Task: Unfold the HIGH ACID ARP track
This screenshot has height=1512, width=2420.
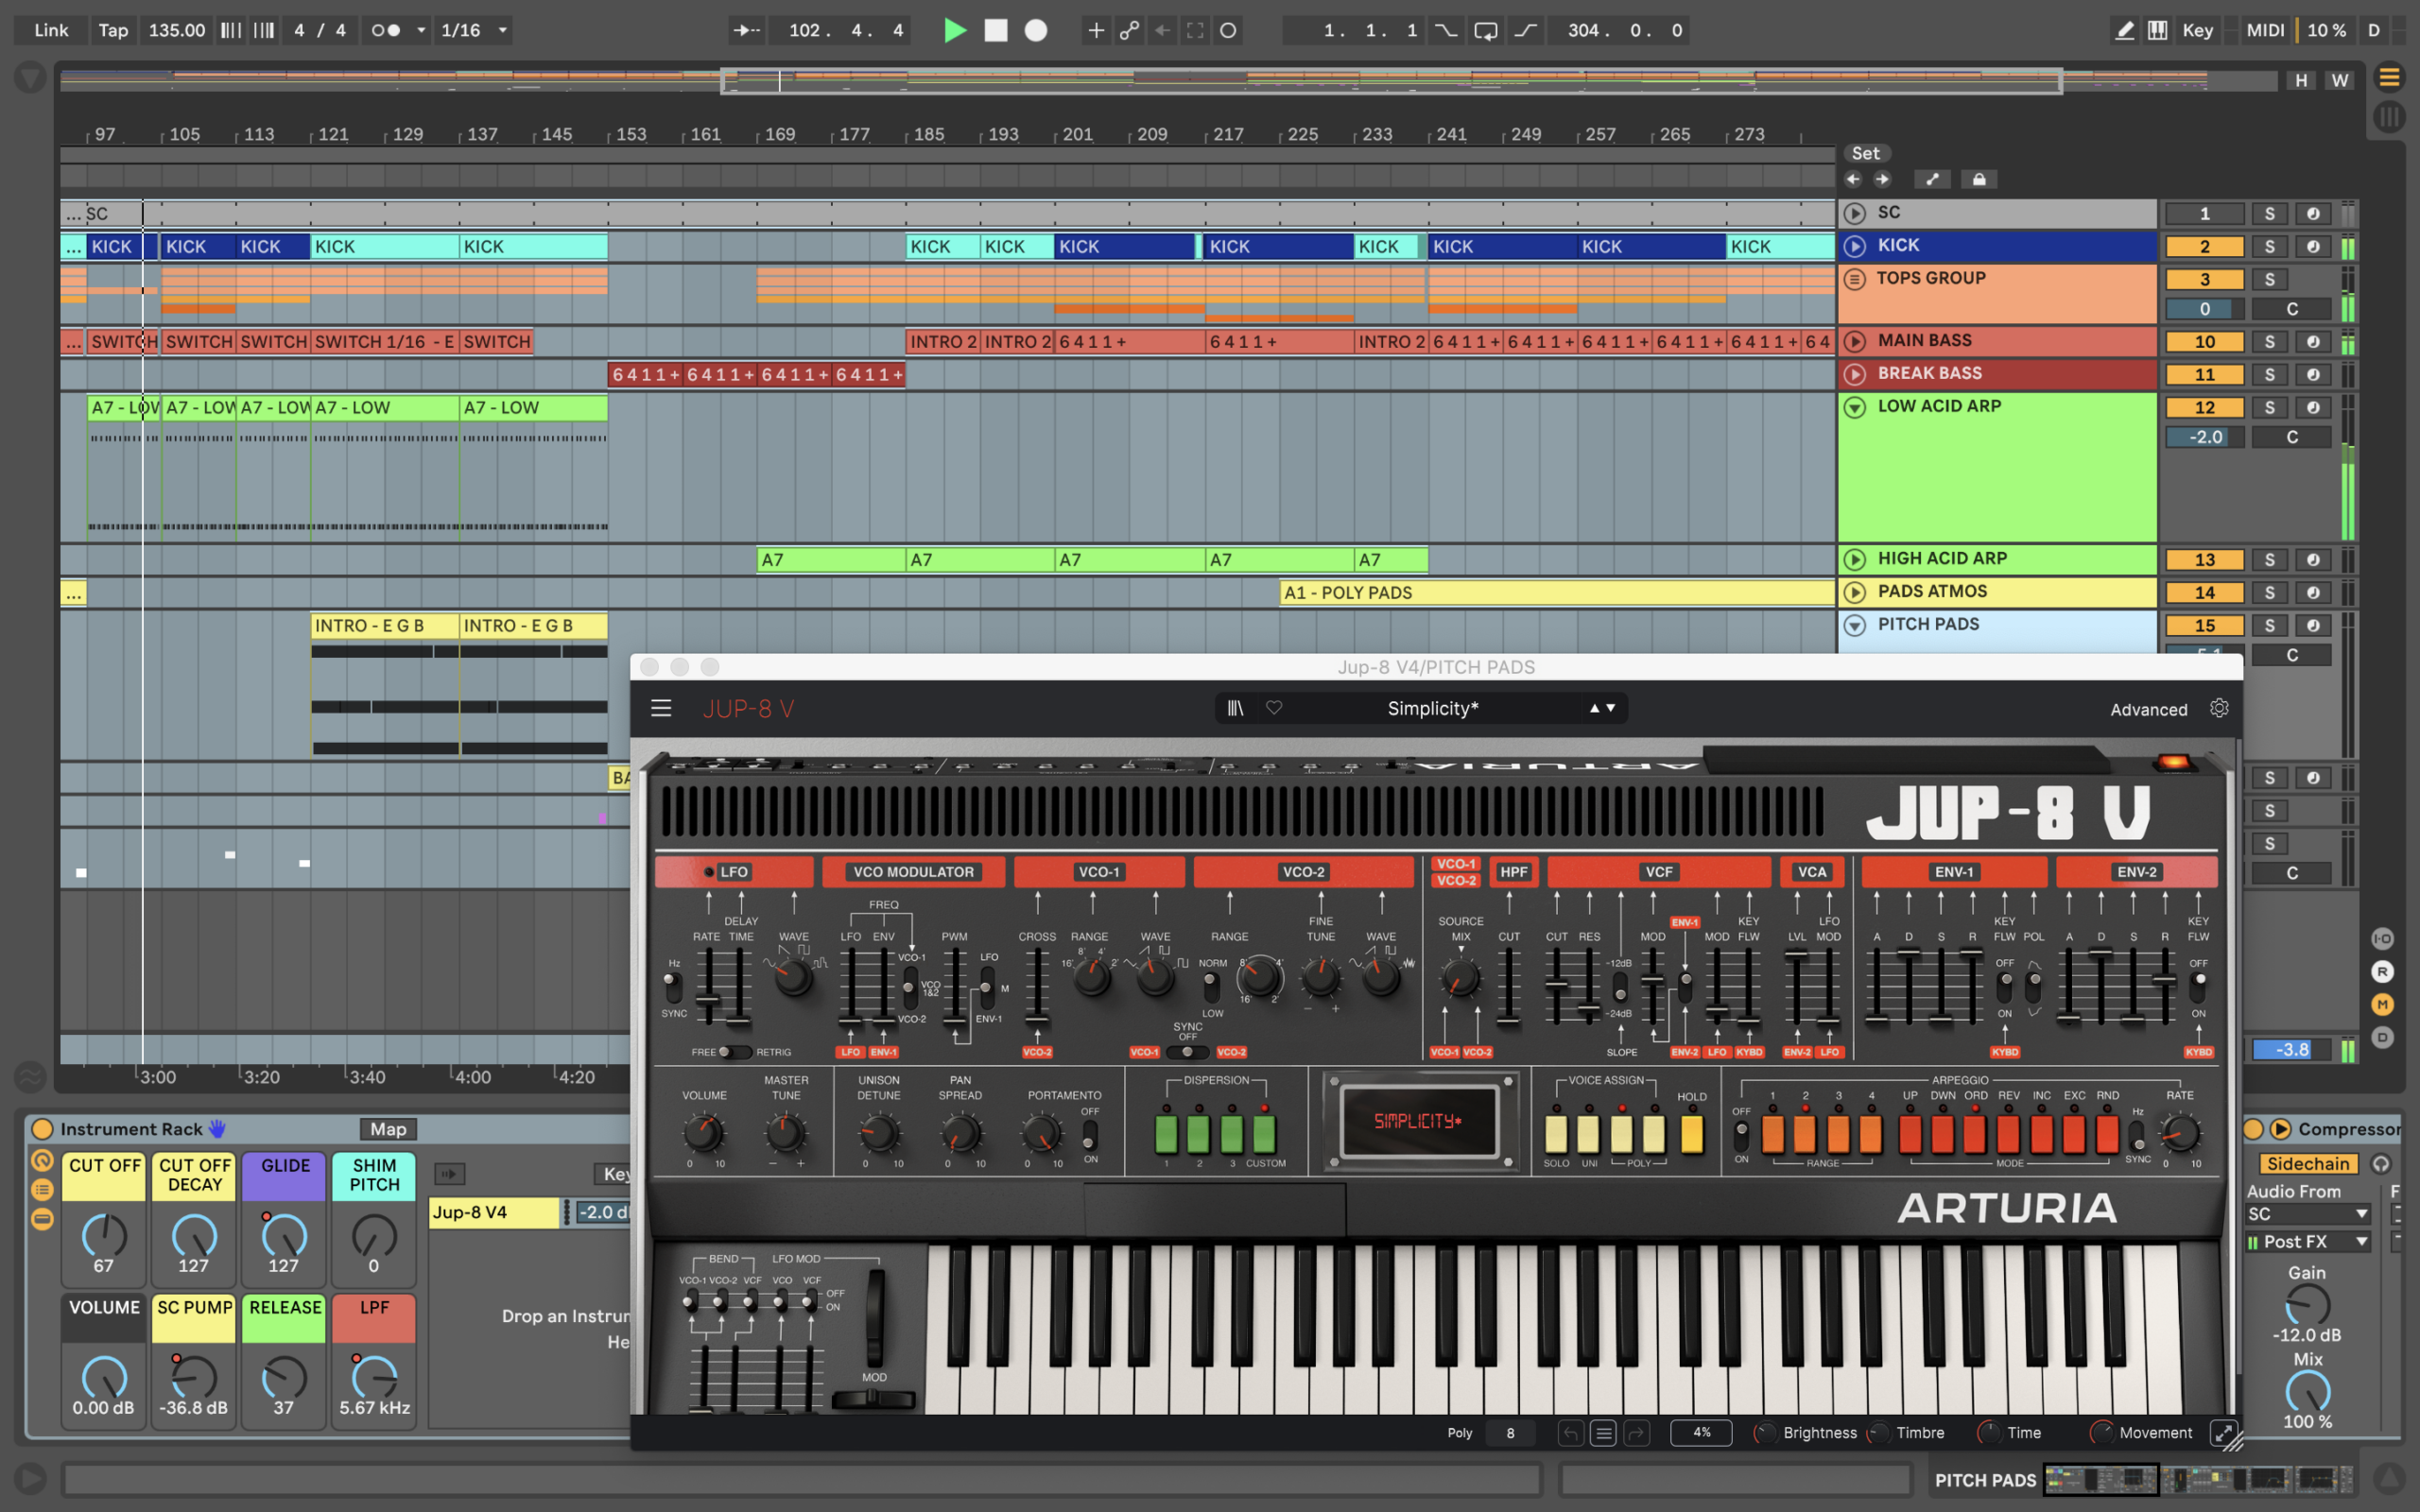Action: 1855,560
